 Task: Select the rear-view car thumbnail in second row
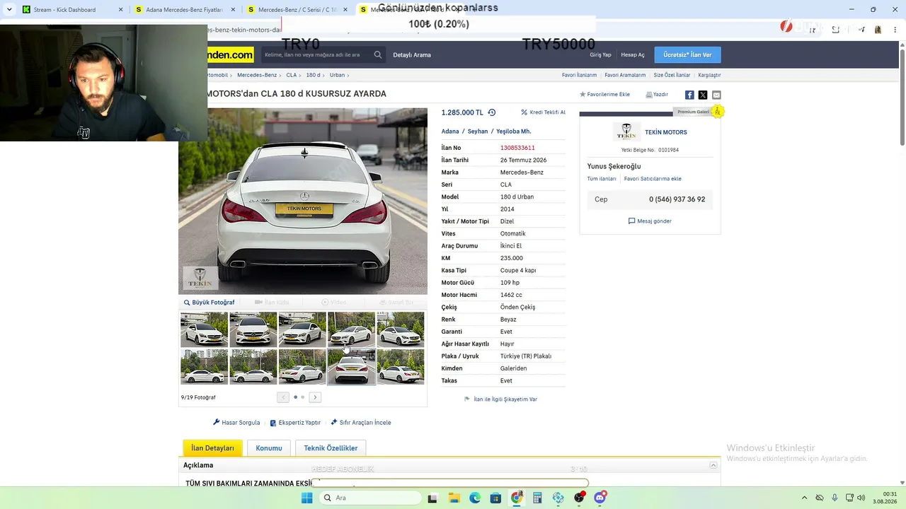[x=352, y=367]
